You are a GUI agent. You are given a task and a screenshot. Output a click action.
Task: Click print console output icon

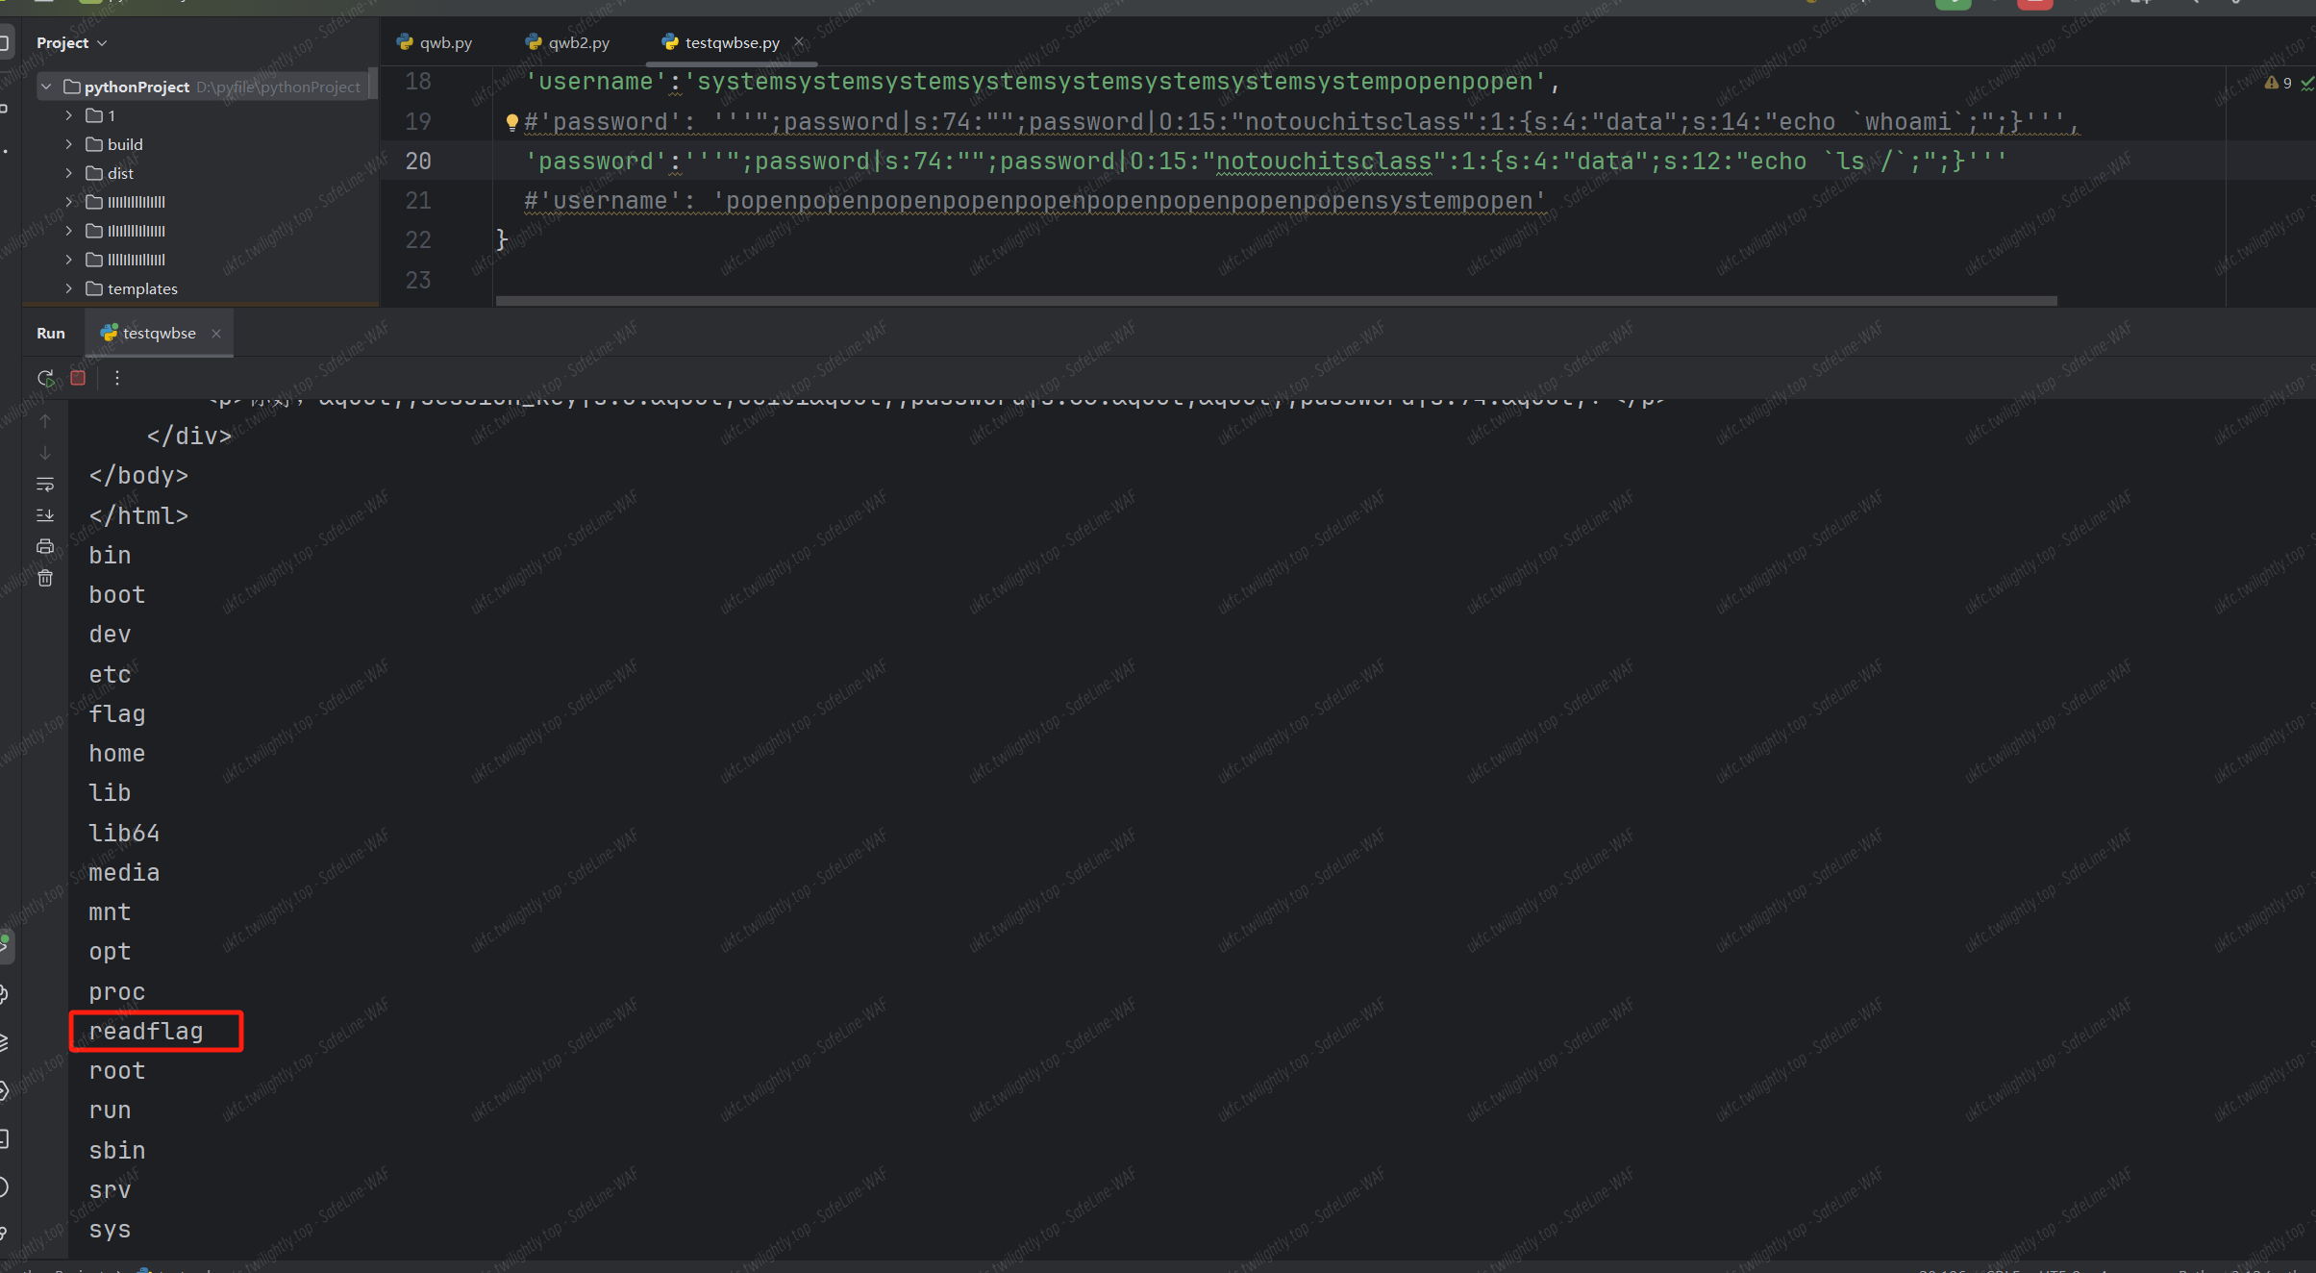(45, 546)
